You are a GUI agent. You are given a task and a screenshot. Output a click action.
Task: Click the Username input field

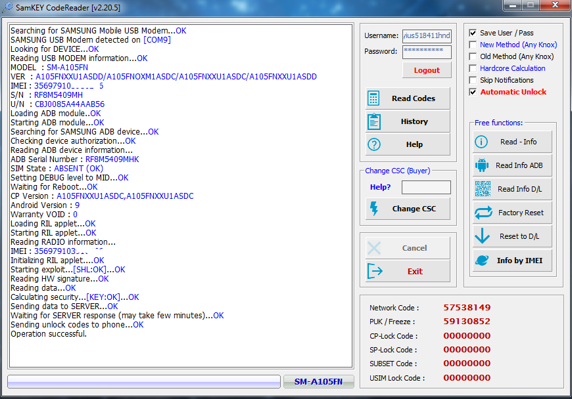click(x=427, y=35)
